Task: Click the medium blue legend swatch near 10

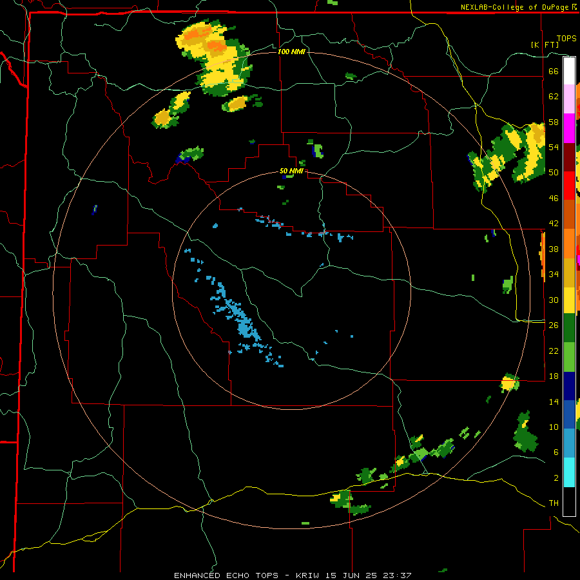Action: pyautogui.click(x=569, y=414)
